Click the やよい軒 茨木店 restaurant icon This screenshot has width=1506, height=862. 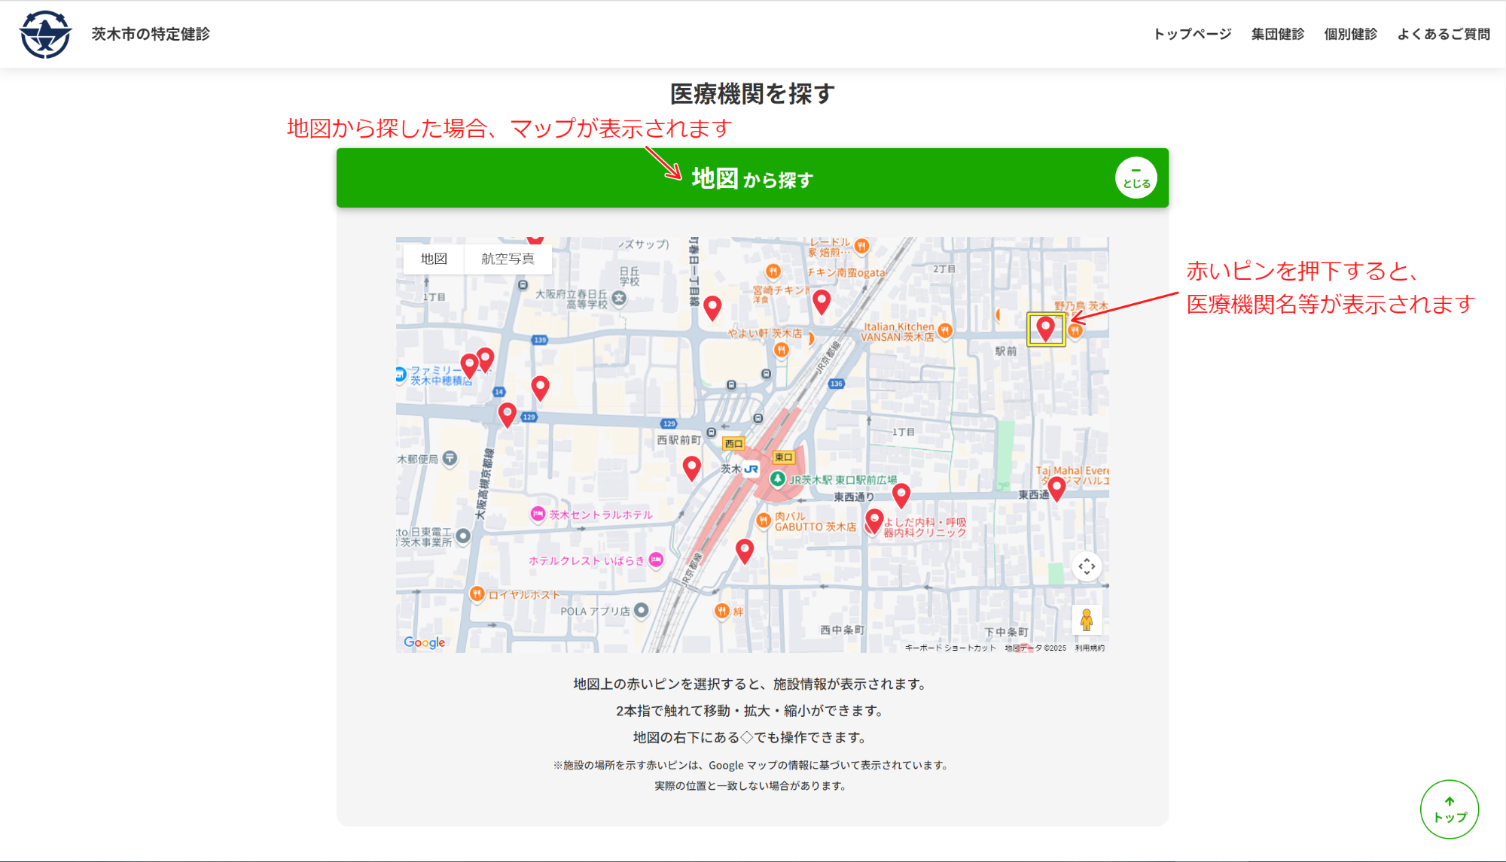782,349
